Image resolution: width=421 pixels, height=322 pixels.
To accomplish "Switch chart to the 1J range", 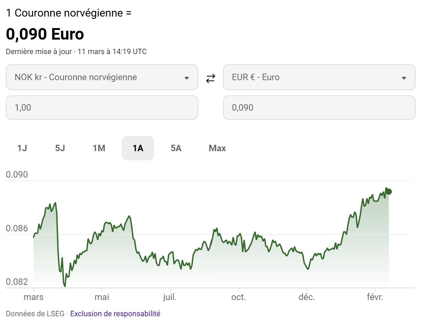I will [x=22, y=148].
